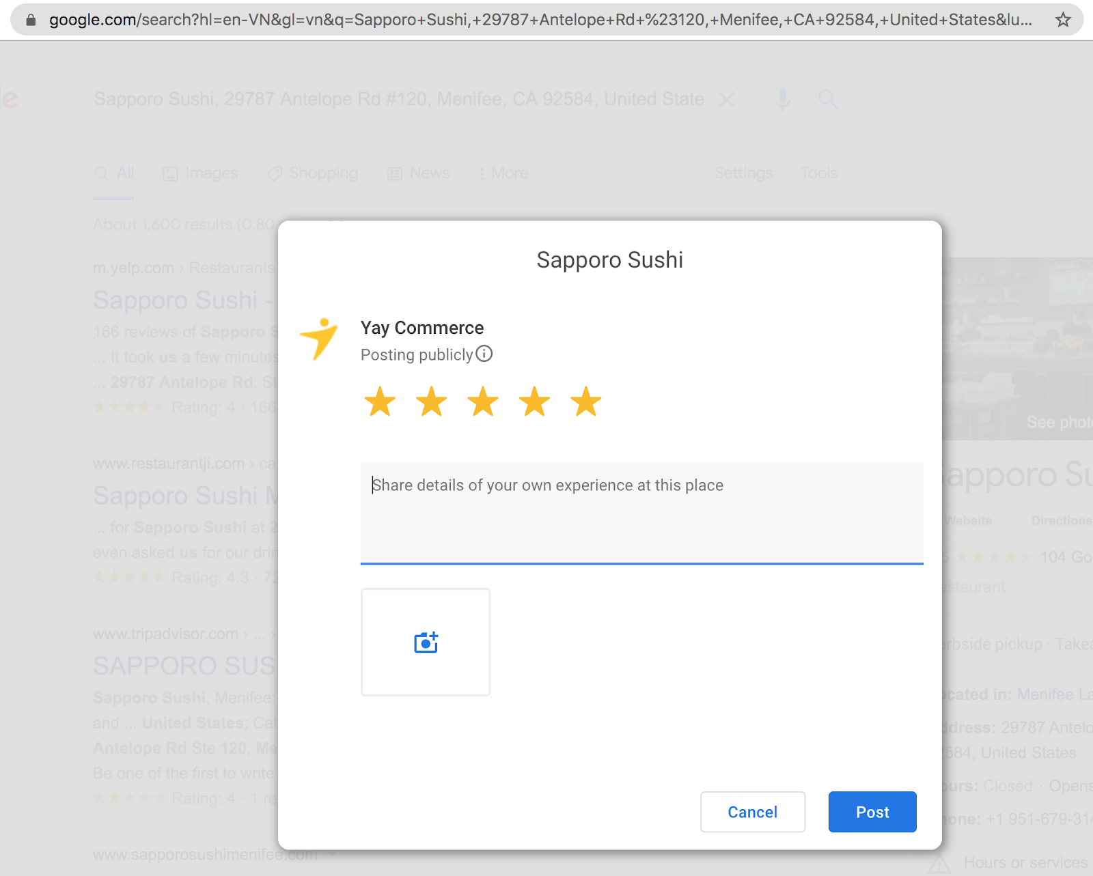Click the voice search microphone icon

point(783,100)
